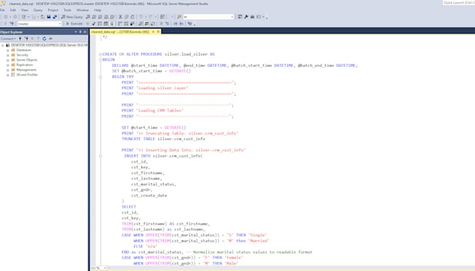Click the Paste clipboard icon
Viewport: 475px width, 271px height.
(x=133, y=17)
